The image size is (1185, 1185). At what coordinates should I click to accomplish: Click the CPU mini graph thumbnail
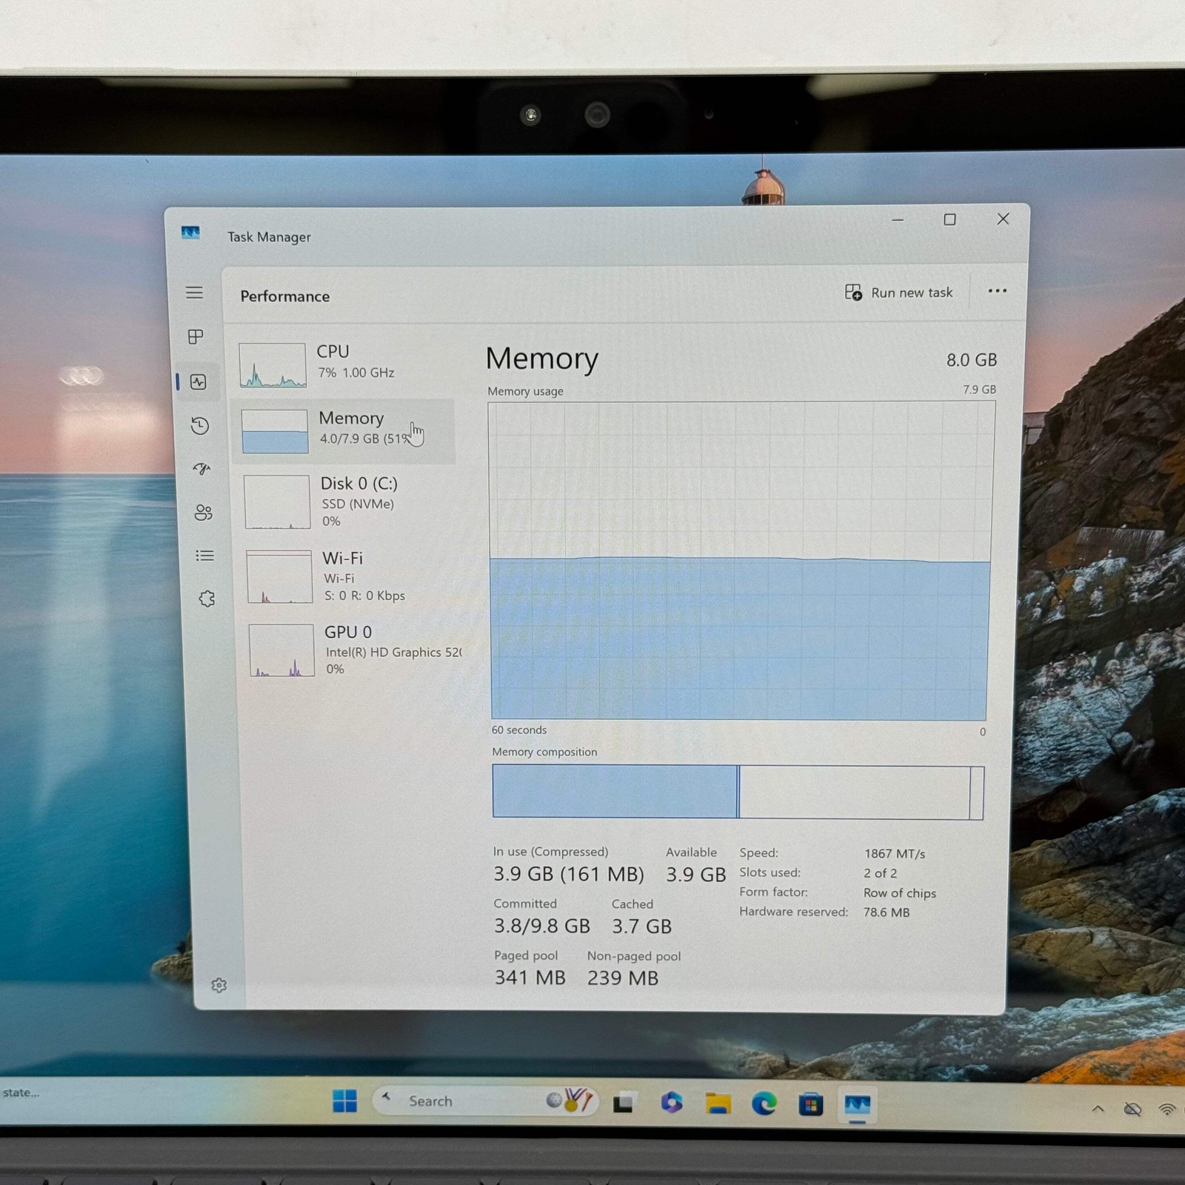273,365
